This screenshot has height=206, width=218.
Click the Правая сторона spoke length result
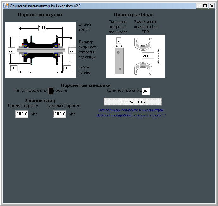point(59,114)
